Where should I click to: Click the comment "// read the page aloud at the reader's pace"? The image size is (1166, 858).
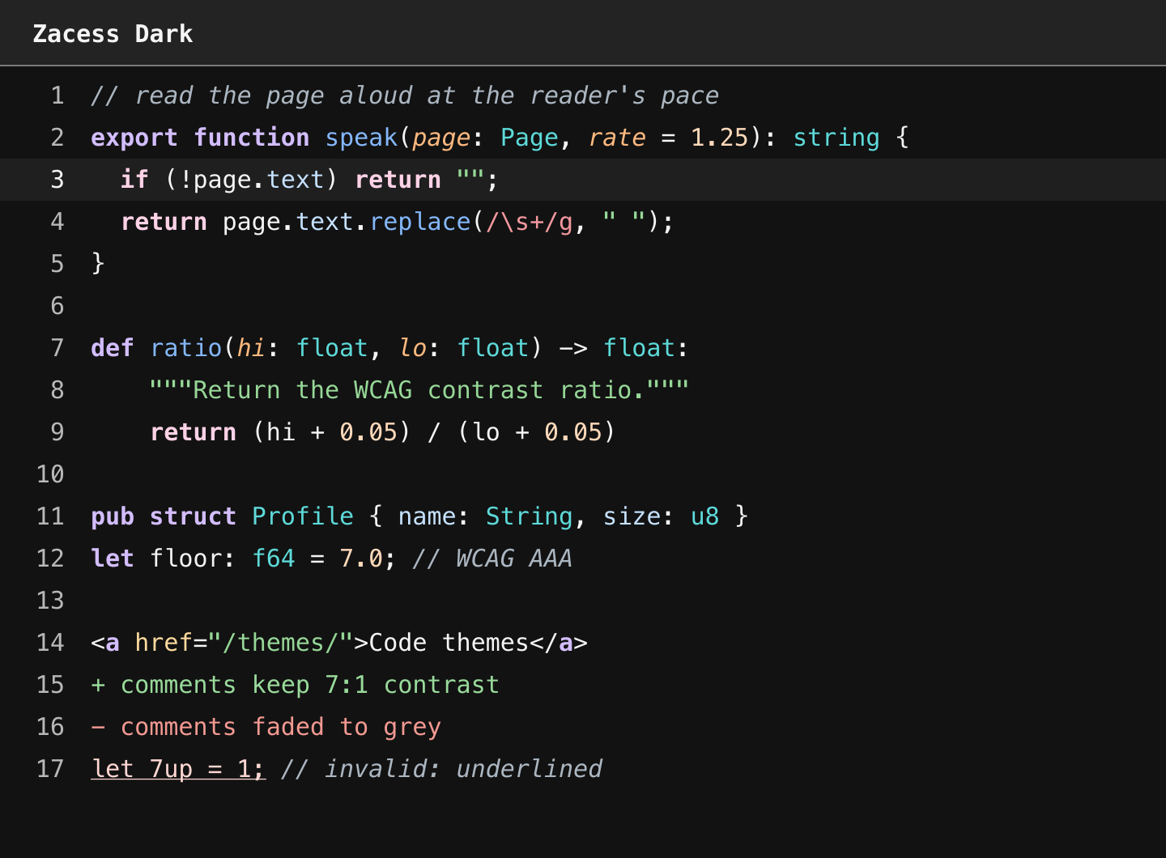[405, 96]
